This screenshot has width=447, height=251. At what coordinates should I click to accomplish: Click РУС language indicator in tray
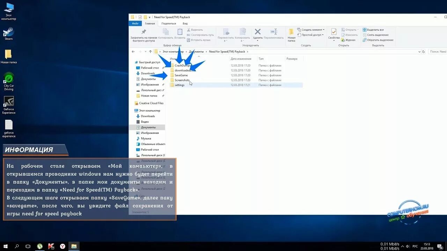click(415, 246)
